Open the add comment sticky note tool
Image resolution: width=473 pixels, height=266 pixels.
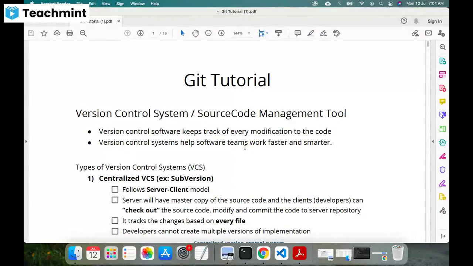297,33
